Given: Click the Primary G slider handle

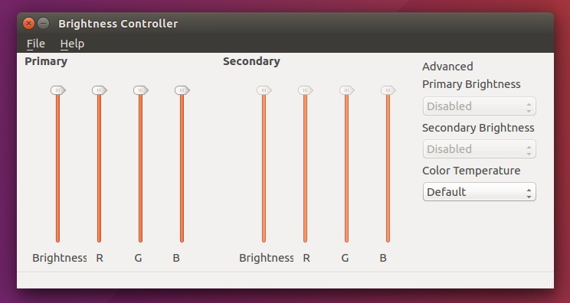Looking at the screenshot, I should [141, 90].
